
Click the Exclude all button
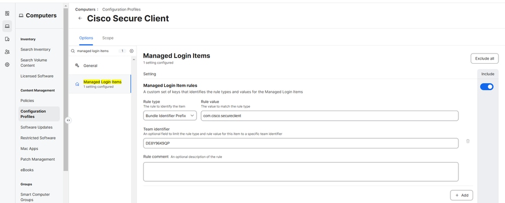(x=484, y=59)
